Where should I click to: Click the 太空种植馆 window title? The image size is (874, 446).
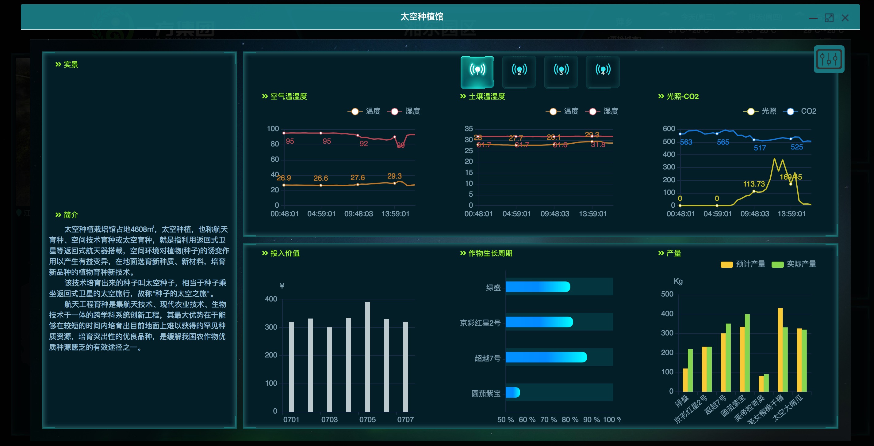click(x=422, y=17)
